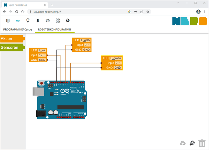This screenshot has height=150, width=209.
Task: Open the user account menu icon
Action: click(x=38, y=20)
